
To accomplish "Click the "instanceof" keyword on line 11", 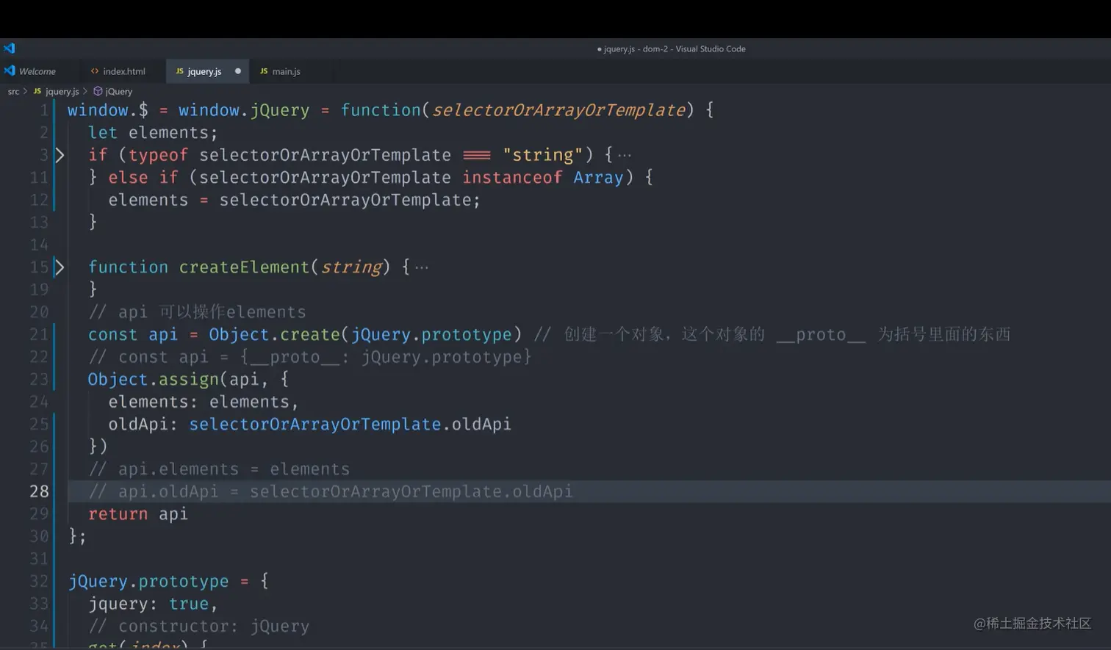I will pyautogui.click(x=512, y=178).
